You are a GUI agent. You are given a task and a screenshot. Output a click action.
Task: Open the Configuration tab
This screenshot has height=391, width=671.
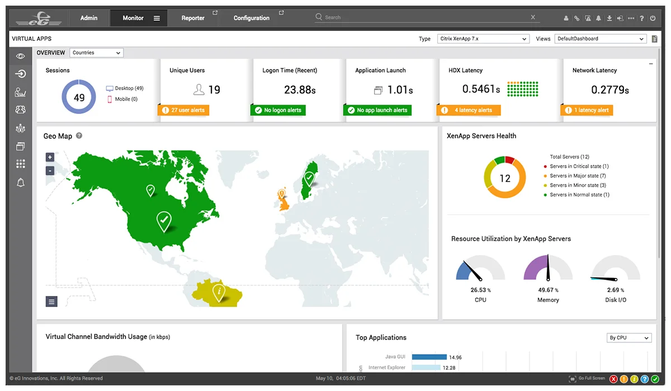tap(252, 18)
